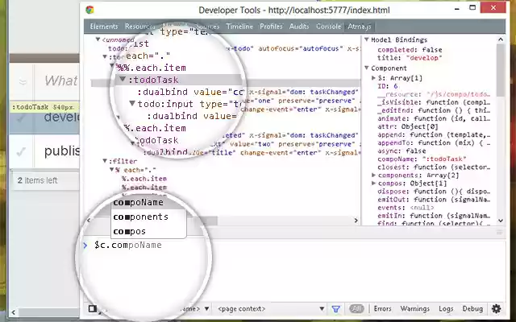Click the drawer resize grip above the console
The width and height of the screenshot is (516, 322).
[x=499, y=233]
